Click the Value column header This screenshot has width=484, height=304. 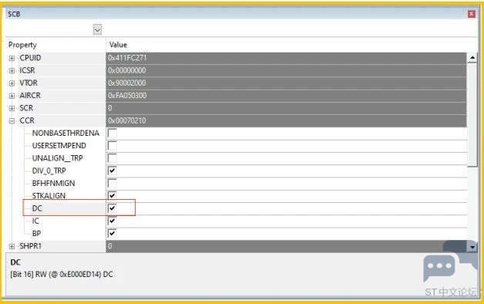118,45
